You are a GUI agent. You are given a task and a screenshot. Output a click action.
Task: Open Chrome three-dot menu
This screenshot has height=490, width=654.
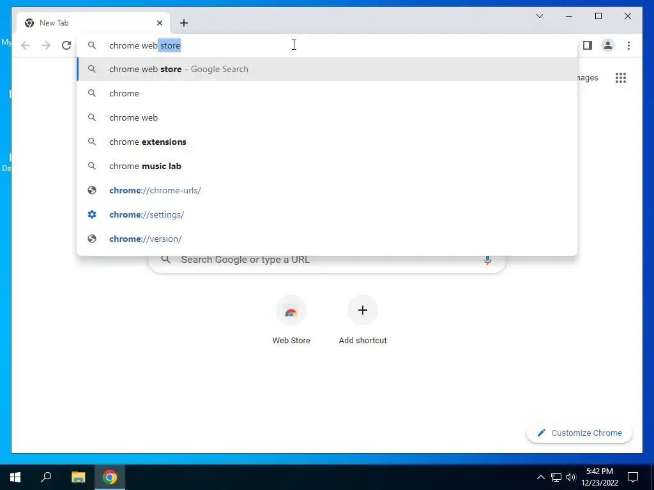(628, 45)
